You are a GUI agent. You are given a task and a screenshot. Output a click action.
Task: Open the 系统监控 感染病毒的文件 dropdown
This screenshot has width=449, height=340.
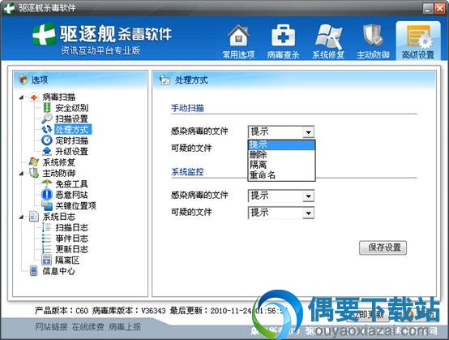point(281,196)
